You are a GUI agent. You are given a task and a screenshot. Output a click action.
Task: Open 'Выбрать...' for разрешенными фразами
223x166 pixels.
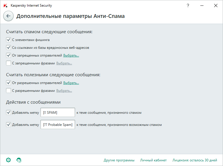(64, 91)
